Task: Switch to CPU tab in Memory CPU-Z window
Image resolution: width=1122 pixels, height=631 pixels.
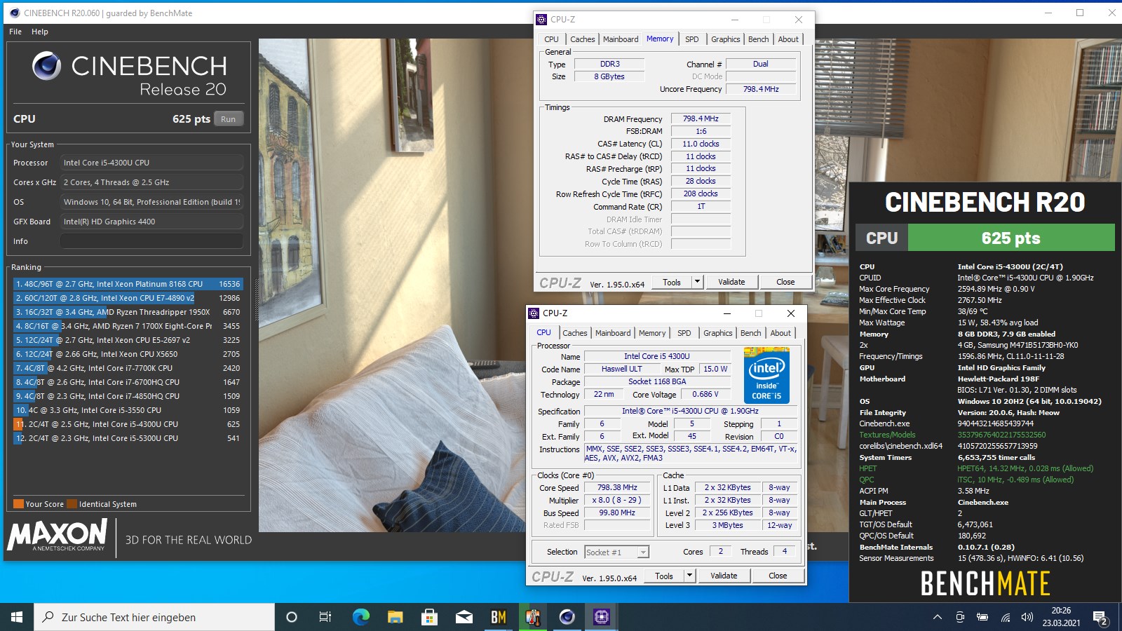Action: click(552, 39)
